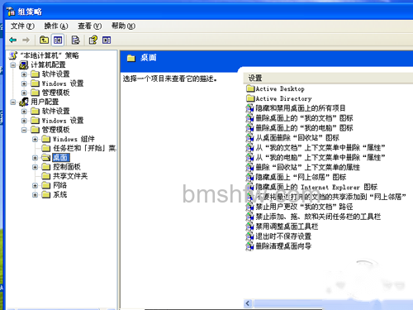Image resolution: width=413 pixels, height=310 pixels.
Task: Select 隐藏桌面上的 Internet Explorer 图标
Action: pos(316,187)
